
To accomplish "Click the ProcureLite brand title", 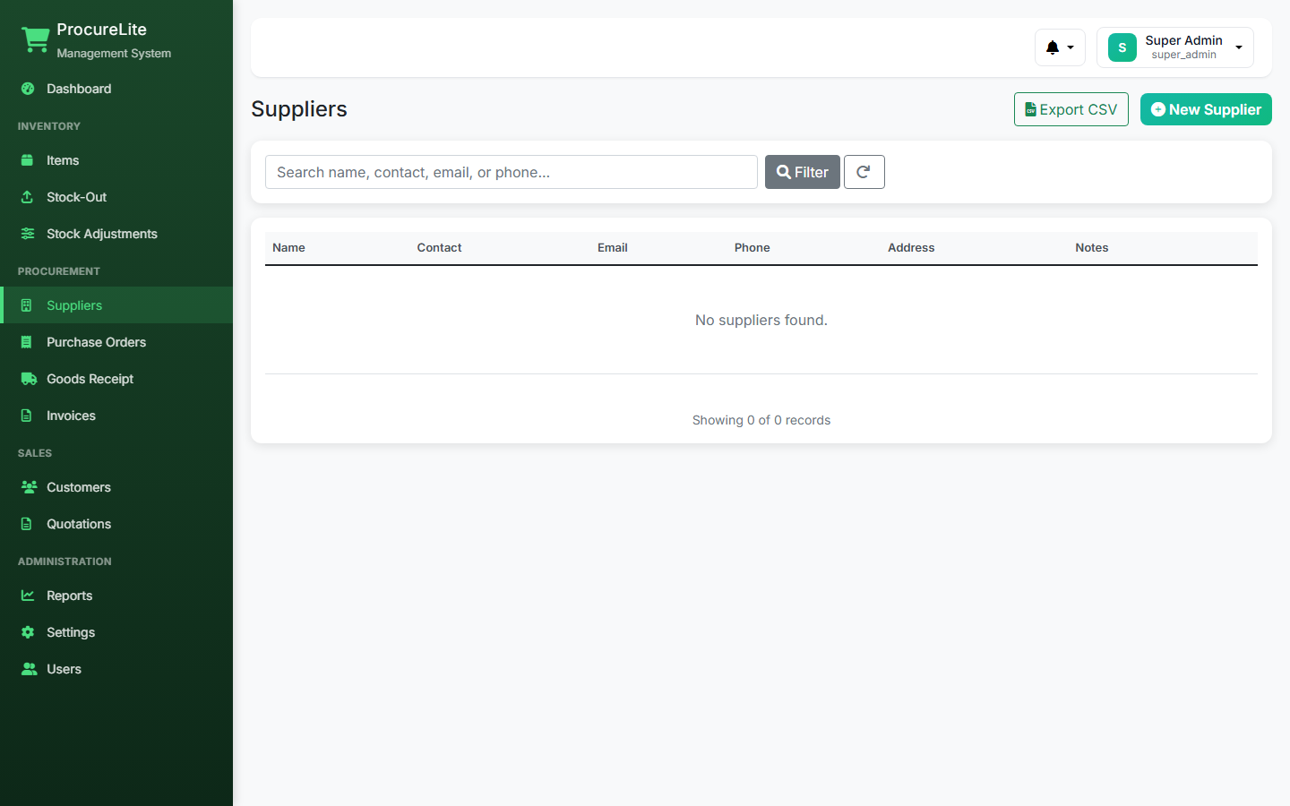I will tap(101, 30).
